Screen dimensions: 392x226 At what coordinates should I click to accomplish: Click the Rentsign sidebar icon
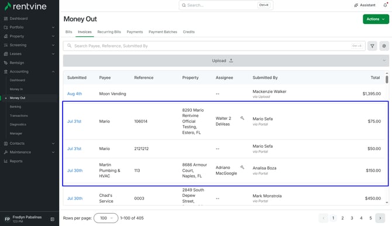coord(6,63)
